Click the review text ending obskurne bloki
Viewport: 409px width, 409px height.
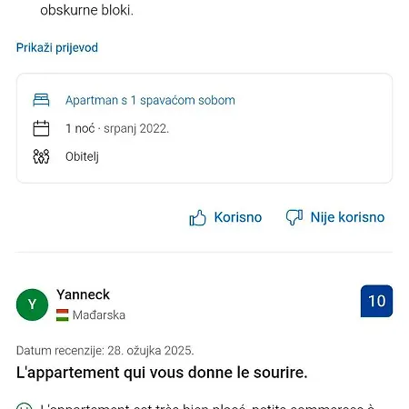coord(86,10)
